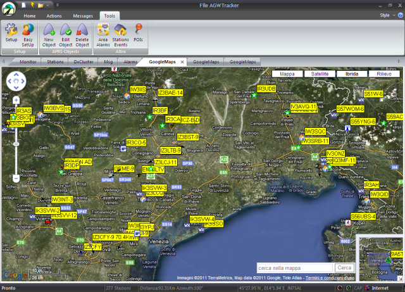This screenshot has height=292, width=405.
Task: Select station label IW3SQC
Action: coord(315,132)
